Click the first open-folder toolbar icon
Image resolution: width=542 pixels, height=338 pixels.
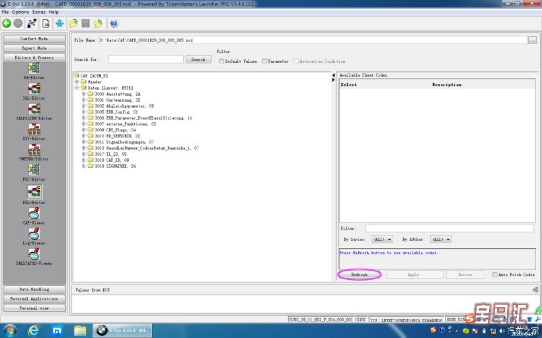click(73, 24)
